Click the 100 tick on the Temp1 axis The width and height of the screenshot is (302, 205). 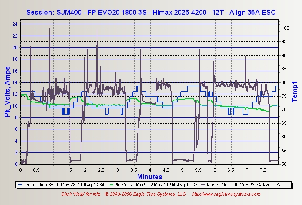point(285,28)
